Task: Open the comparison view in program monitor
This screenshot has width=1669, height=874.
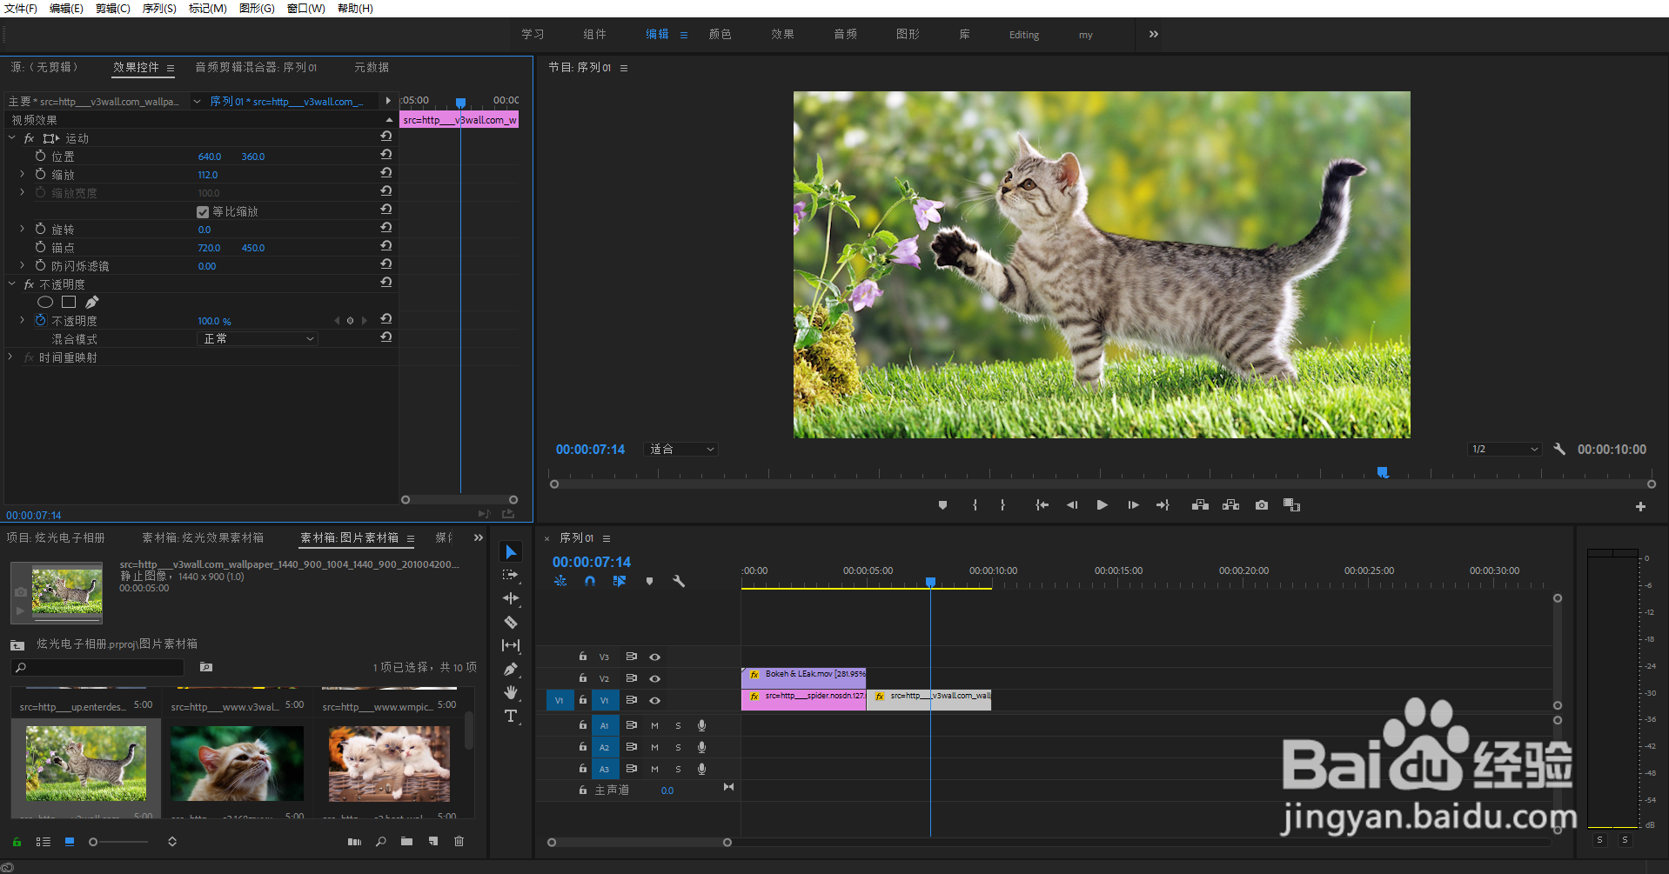Action: click(1291, 505)
